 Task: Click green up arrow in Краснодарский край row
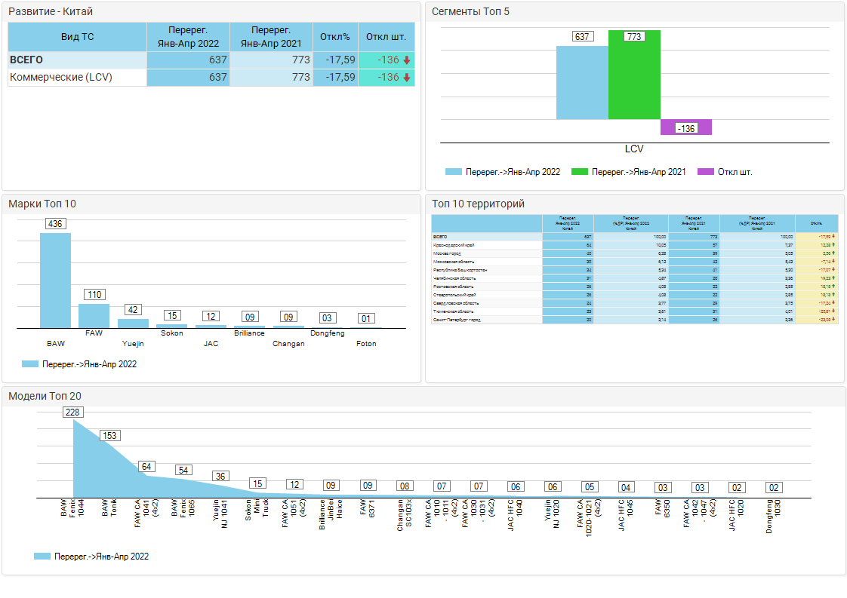click(834, 245)
